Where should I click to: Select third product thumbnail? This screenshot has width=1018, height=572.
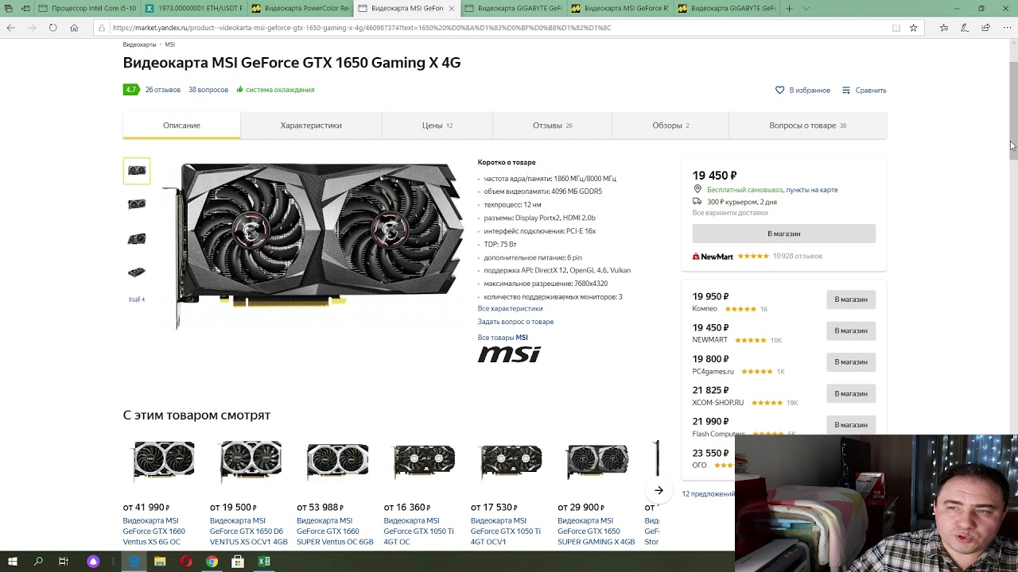click(137, 238)
